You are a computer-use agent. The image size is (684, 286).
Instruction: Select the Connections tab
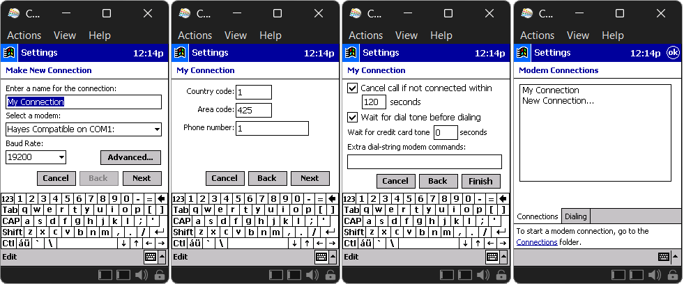pyautogui.click(x=538, y=216)
